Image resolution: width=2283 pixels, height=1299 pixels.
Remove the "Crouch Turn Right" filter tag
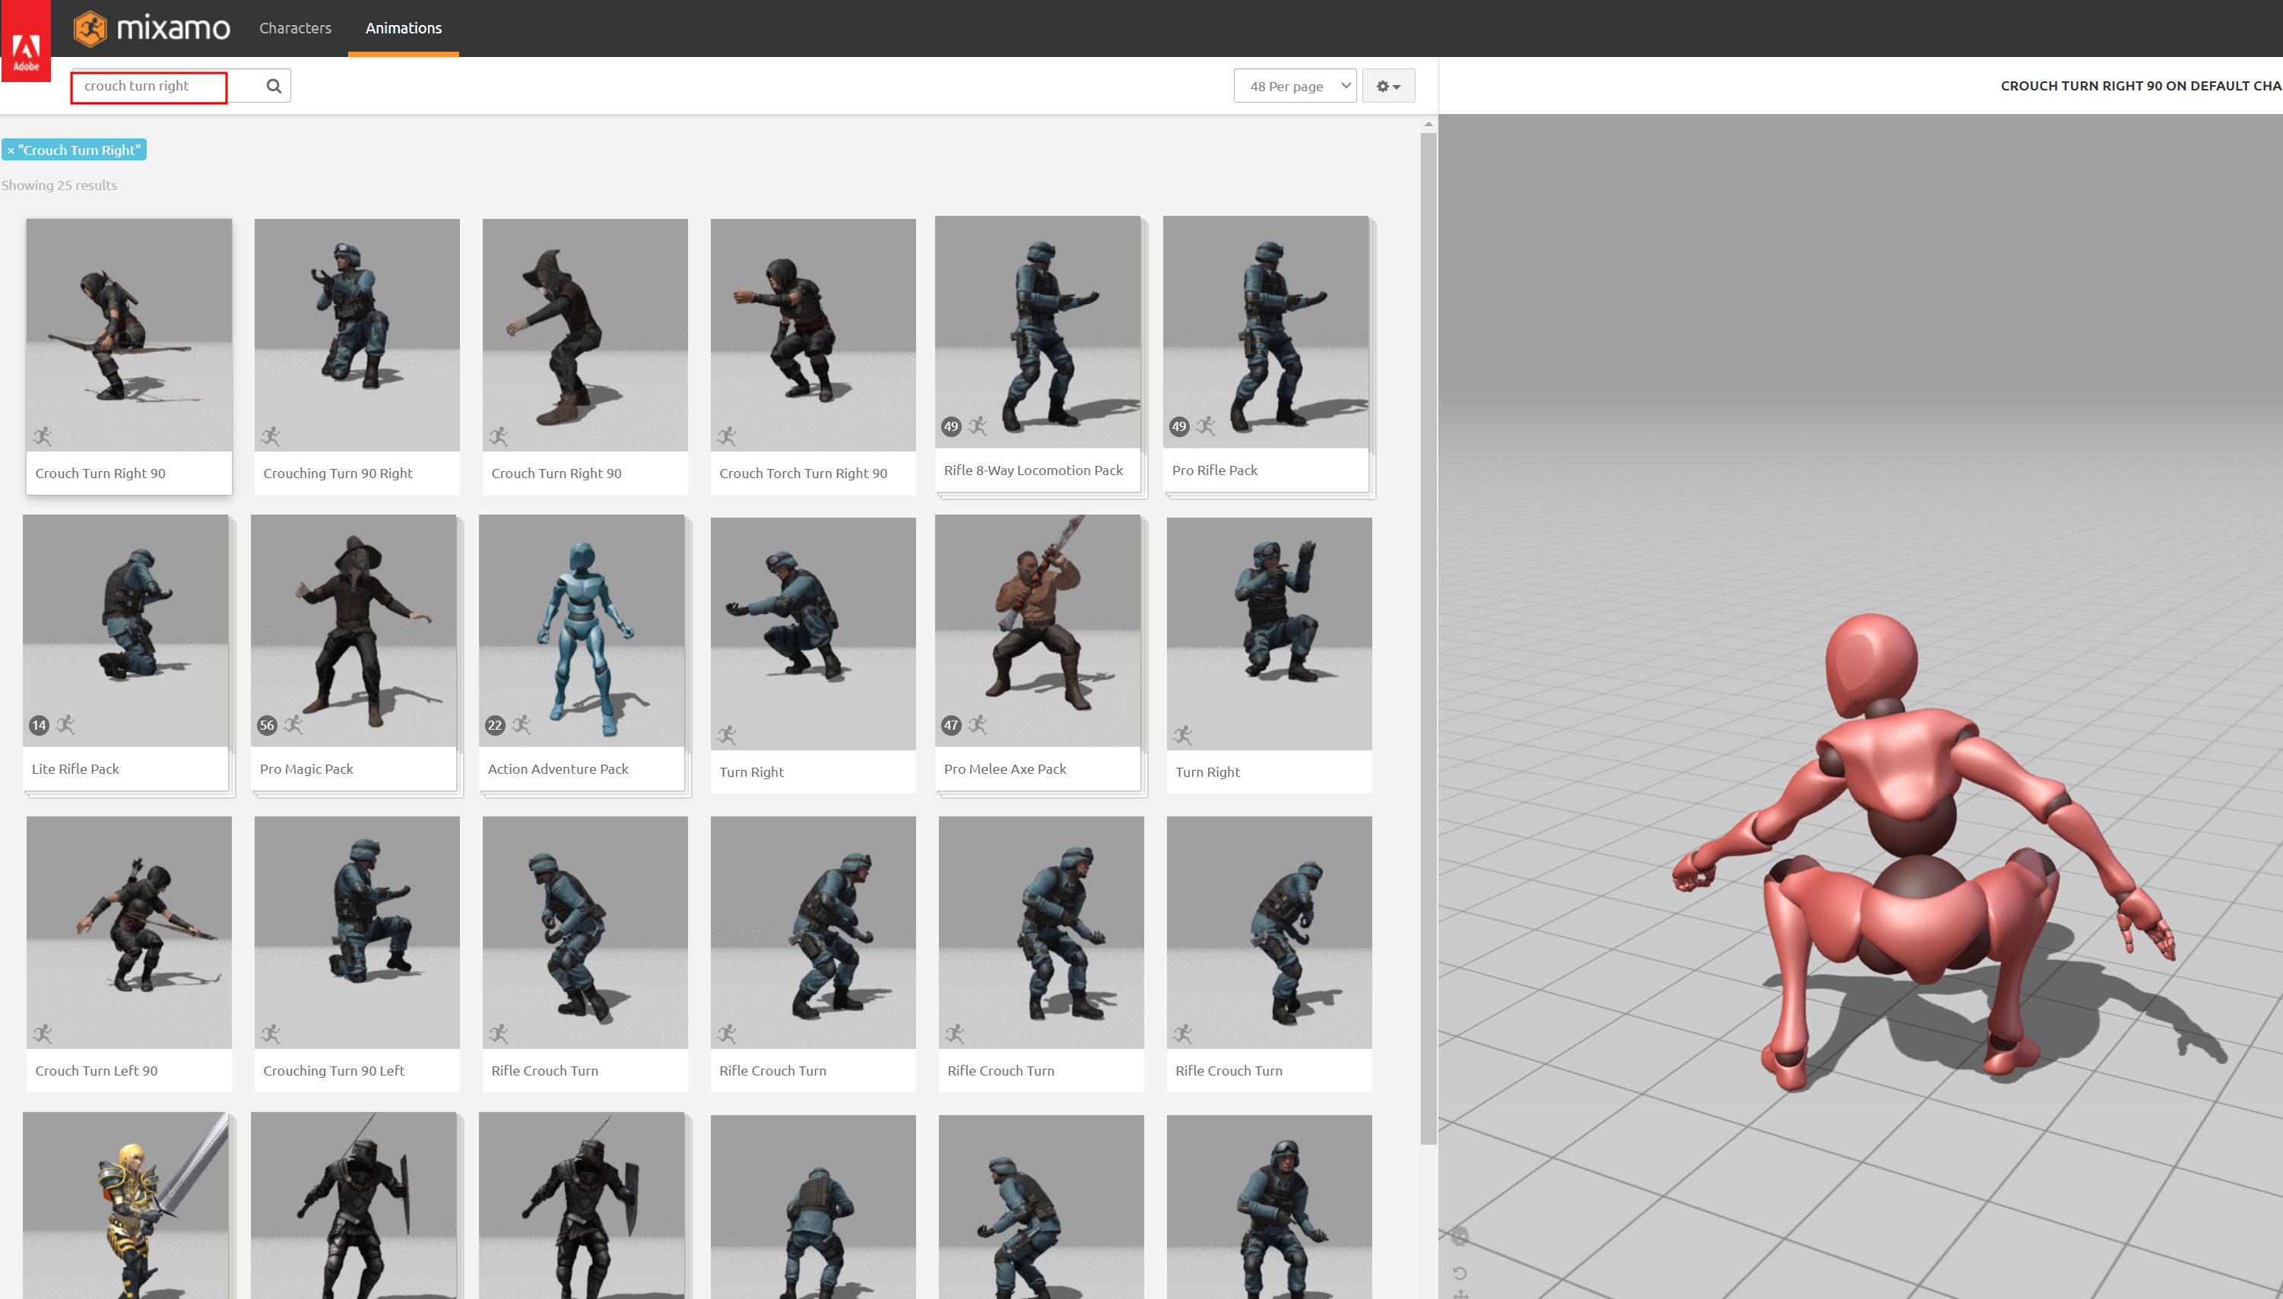[x=11, y=150]
